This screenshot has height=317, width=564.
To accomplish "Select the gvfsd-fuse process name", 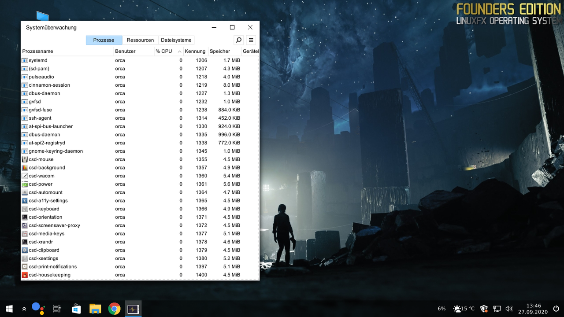I will (x=40, y=110).
